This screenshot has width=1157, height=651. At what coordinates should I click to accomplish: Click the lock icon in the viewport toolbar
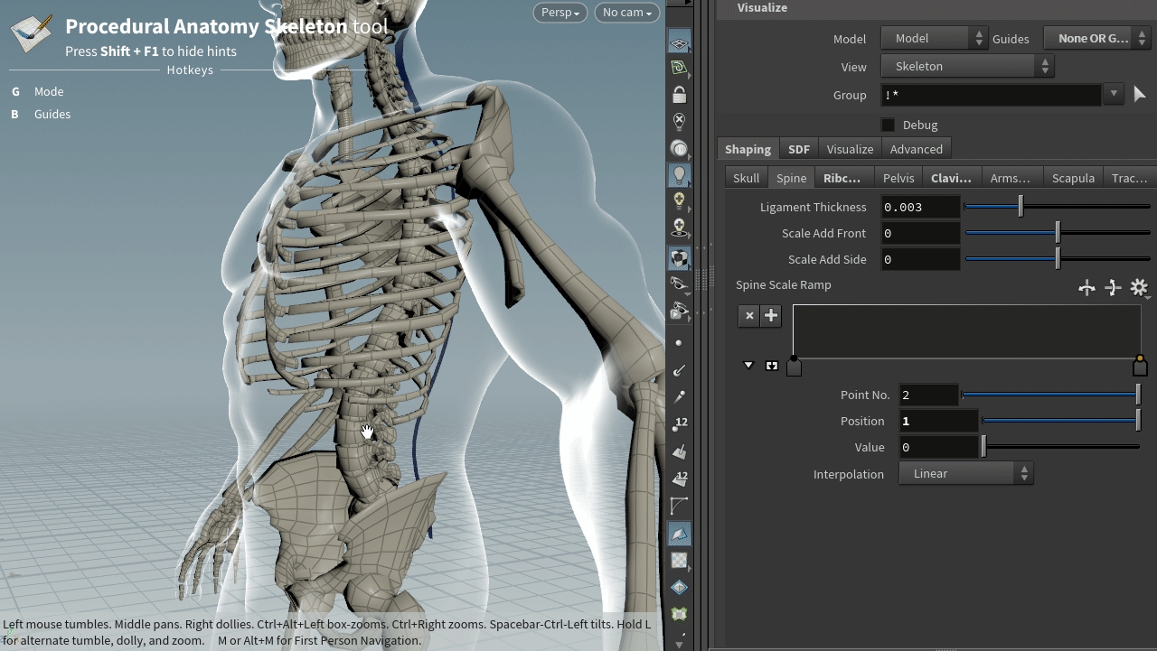[679, 95]
